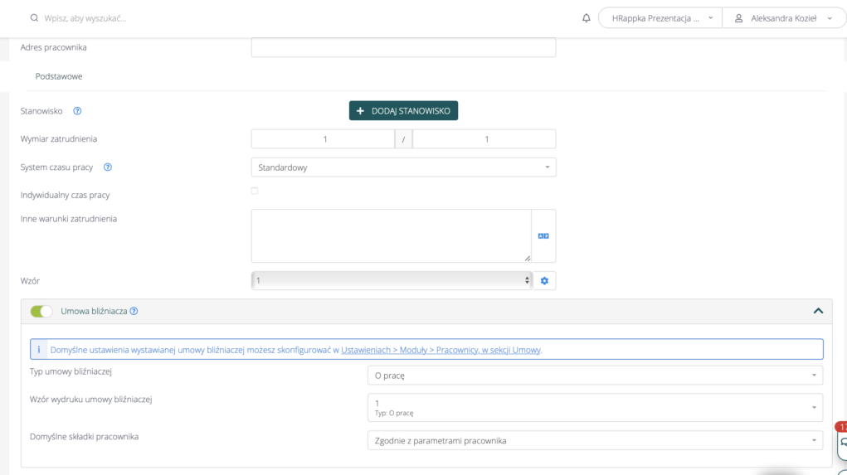Viewport: 847px width, 475px height.
Task: Open gear settings next to Wzór
Action: (x=544, y=281)
